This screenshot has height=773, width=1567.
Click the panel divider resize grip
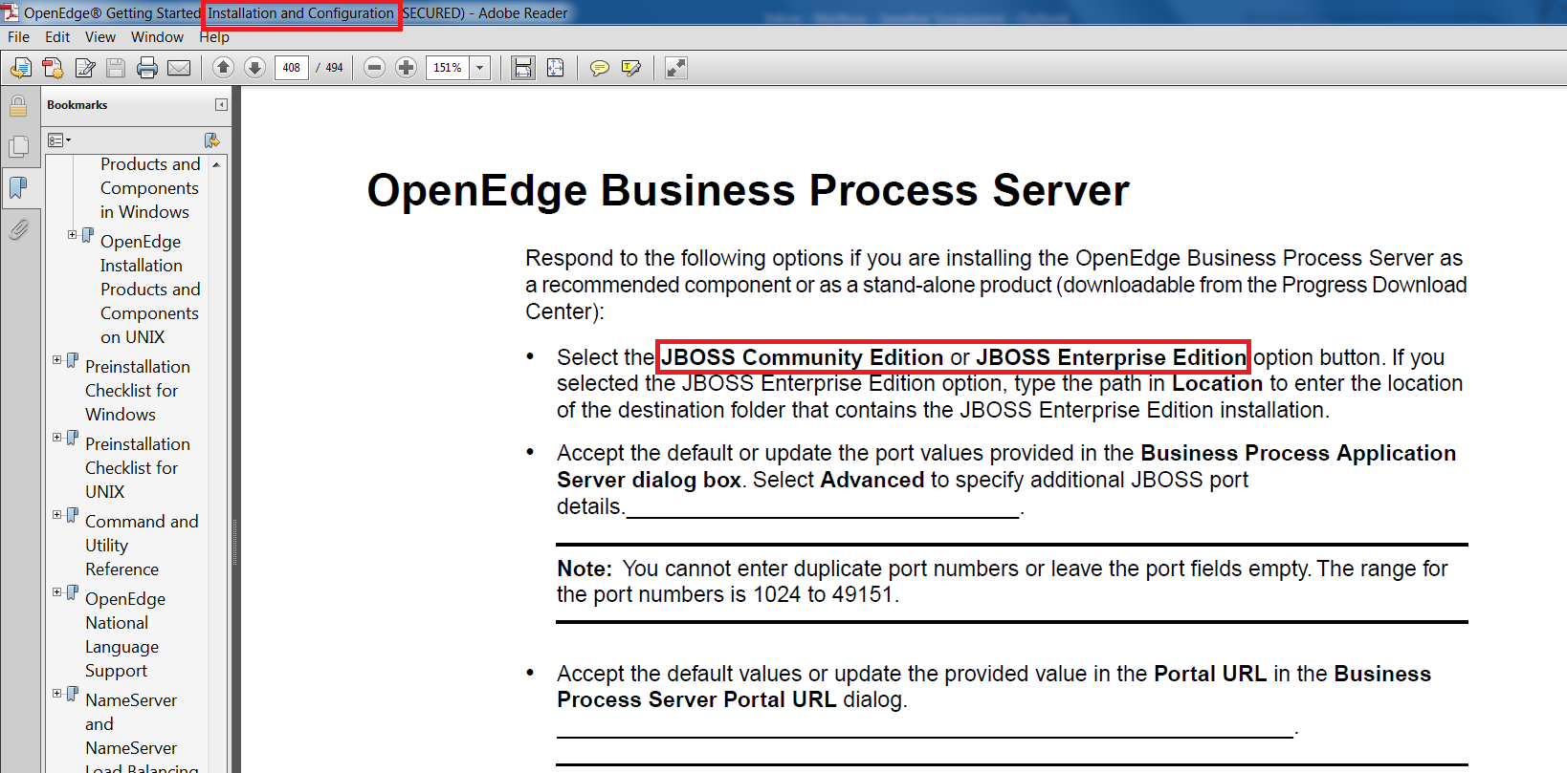coord(234,541)
